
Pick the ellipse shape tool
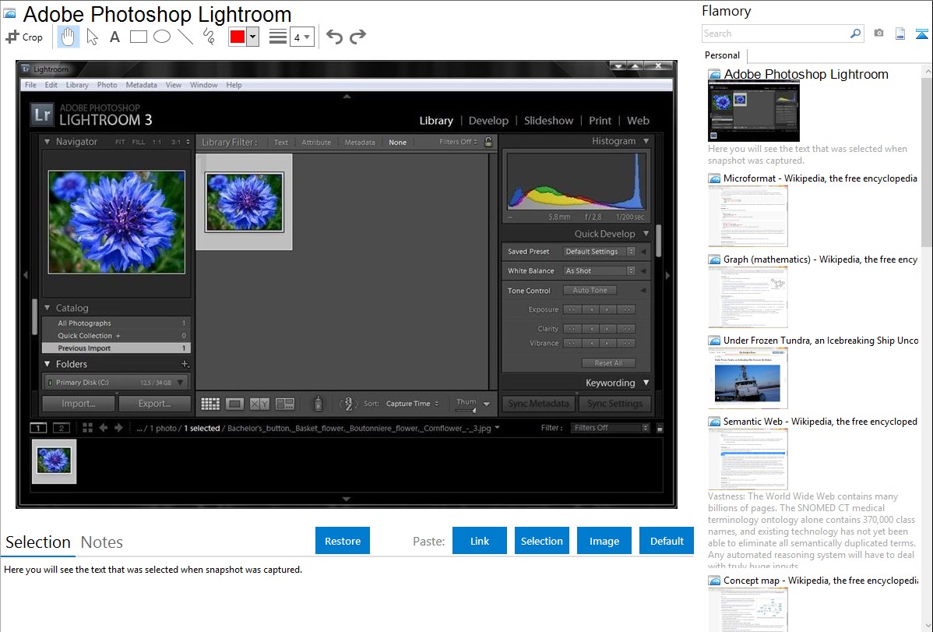[162, 37]
